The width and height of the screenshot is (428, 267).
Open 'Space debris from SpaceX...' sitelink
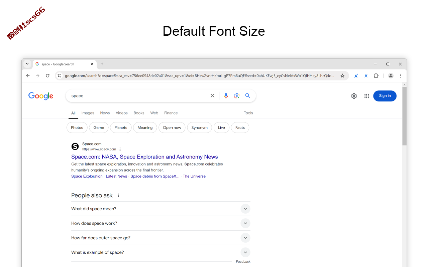coord(155,176)
